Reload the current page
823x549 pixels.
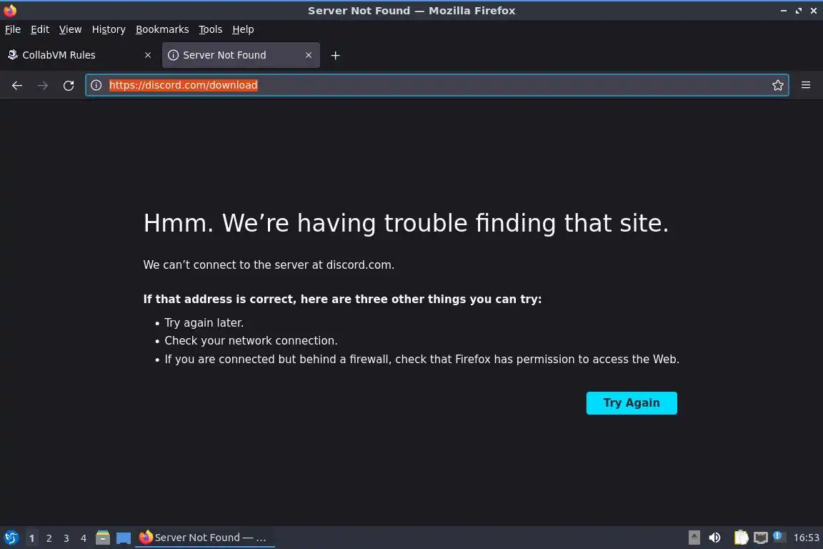coord(69,85)
